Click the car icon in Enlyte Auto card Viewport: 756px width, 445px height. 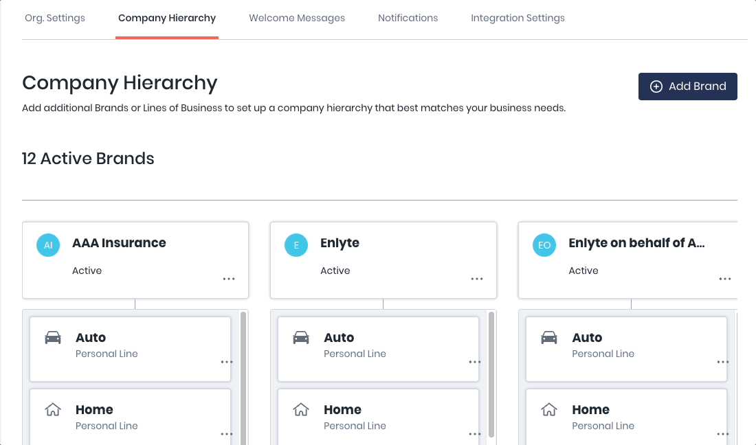pyautogui.click(x=301, y=338)
